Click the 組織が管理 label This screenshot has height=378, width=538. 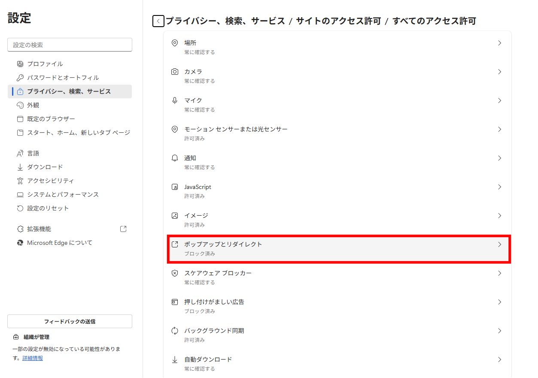(36, 337)
